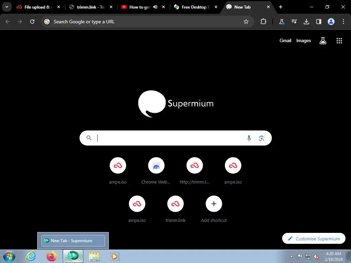Launch Firefox from the taskbar
This screenshot has width=351, height=263.
[x=51, y=256]
